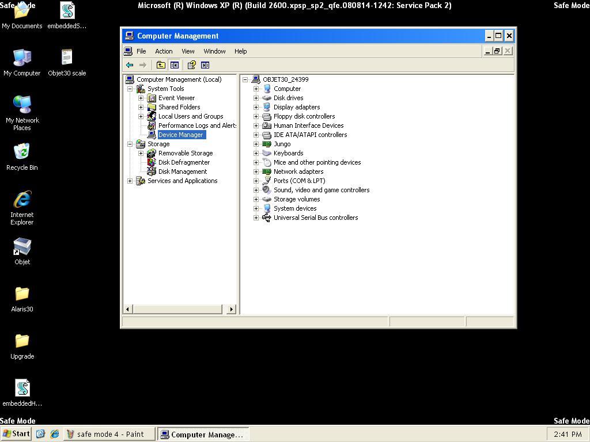Collapse the OBJET30_24399 root node
This screenshot has width=590, height=442.
pos(245,79)
